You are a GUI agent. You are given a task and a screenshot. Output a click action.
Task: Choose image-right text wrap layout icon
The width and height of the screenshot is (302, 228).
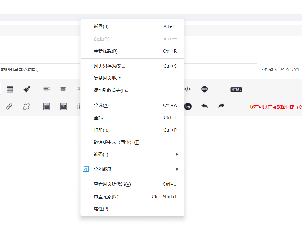(x=64, y=106)
